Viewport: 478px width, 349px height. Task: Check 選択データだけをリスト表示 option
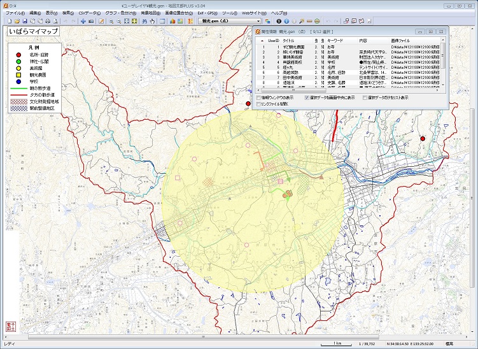pos(363,97)
